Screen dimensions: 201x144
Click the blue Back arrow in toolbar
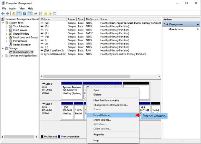click(3, 13)
